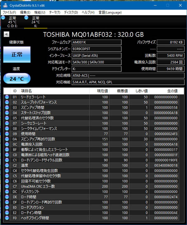This screenshot has height=225, width=187.
Task: Click the status orb for ID 02 スループットパフォーマンス
Action: pos(7,102)
